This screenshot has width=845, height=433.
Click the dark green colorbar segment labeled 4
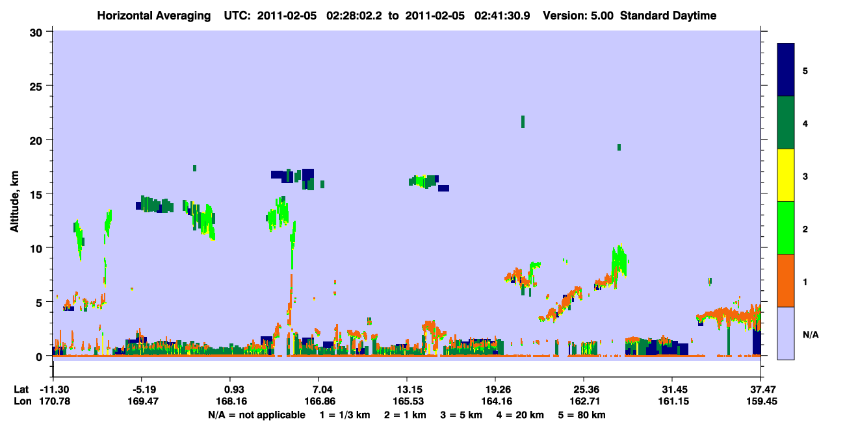786,123
